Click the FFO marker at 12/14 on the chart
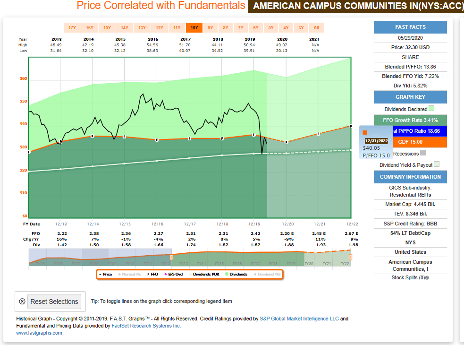Screen dimensions: 464x345 coord(93,136)
